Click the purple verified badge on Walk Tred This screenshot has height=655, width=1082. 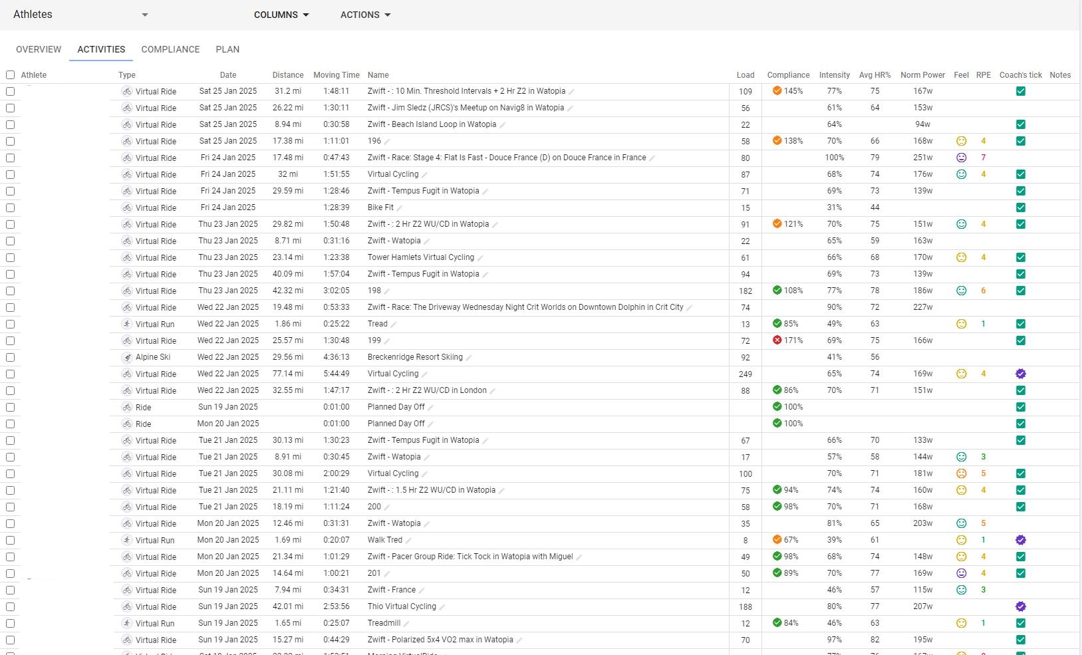(x=1021, y=540)
